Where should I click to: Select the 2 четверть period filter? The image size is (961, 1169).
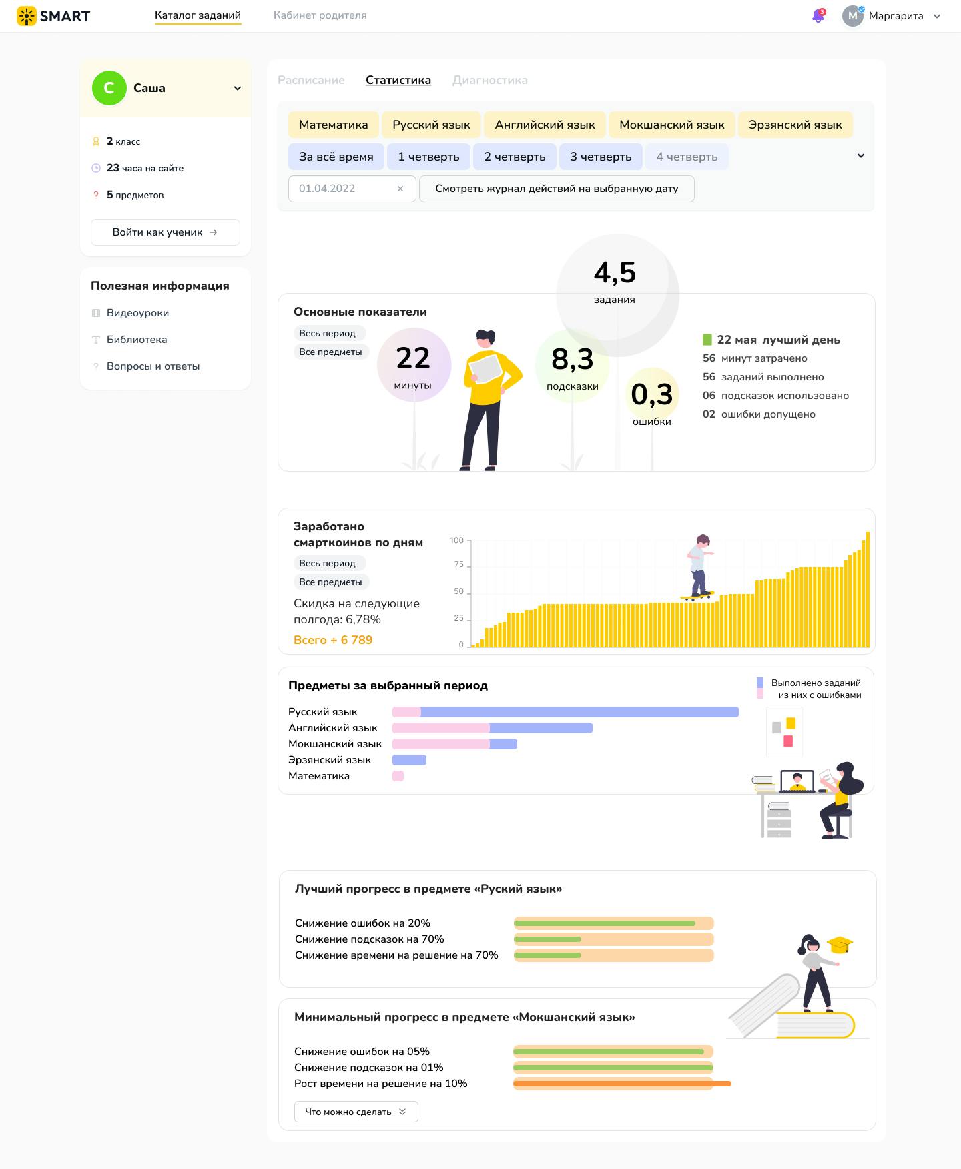(x=515, y=157)
